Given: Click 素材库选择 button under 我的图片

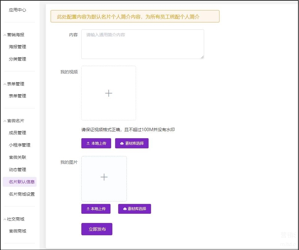Looking at the screenshot, I should 134,209.
